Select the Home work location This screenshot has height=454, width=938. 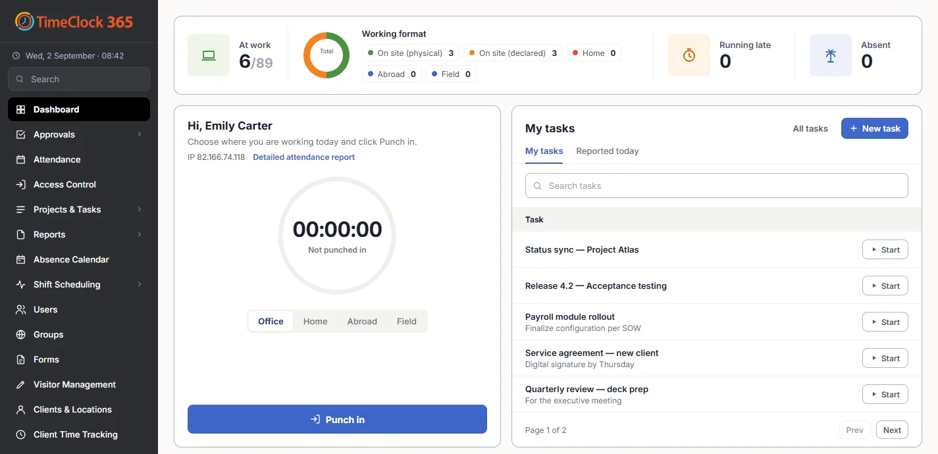coord(315,321)
